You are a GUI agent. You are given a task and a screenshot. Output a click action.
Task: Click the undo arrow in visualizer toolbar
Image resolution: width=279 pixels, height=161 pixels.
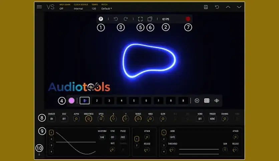click(116, 19)
